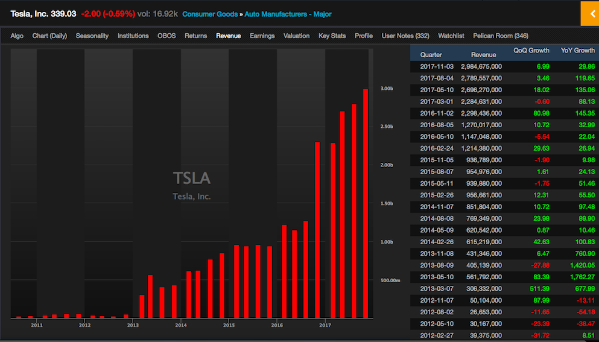Click the orange back arrow button

pos(589,14)
